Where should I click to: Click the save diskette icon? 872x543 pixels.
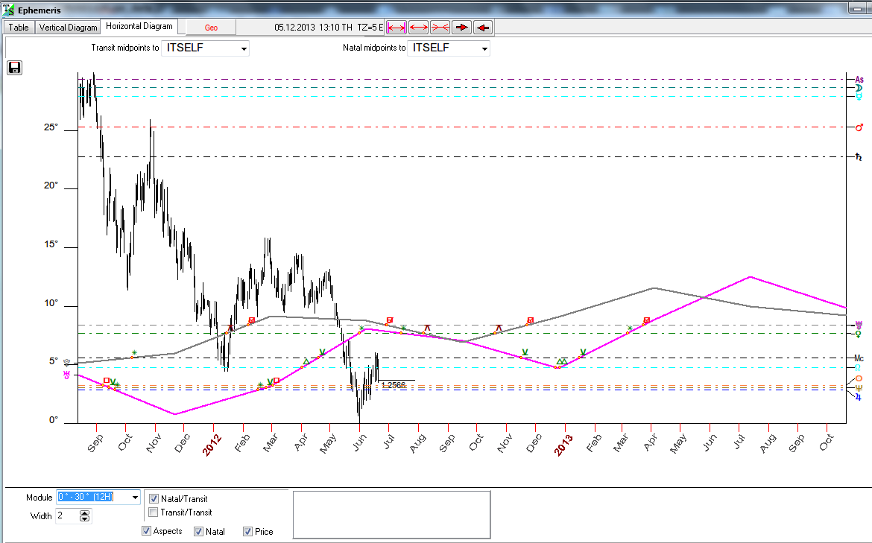tap(15, 68)
